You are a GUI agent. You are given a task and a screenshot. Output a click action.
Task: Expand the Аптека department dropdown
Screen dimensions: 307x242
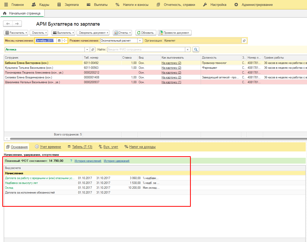[x=87, y=49]
